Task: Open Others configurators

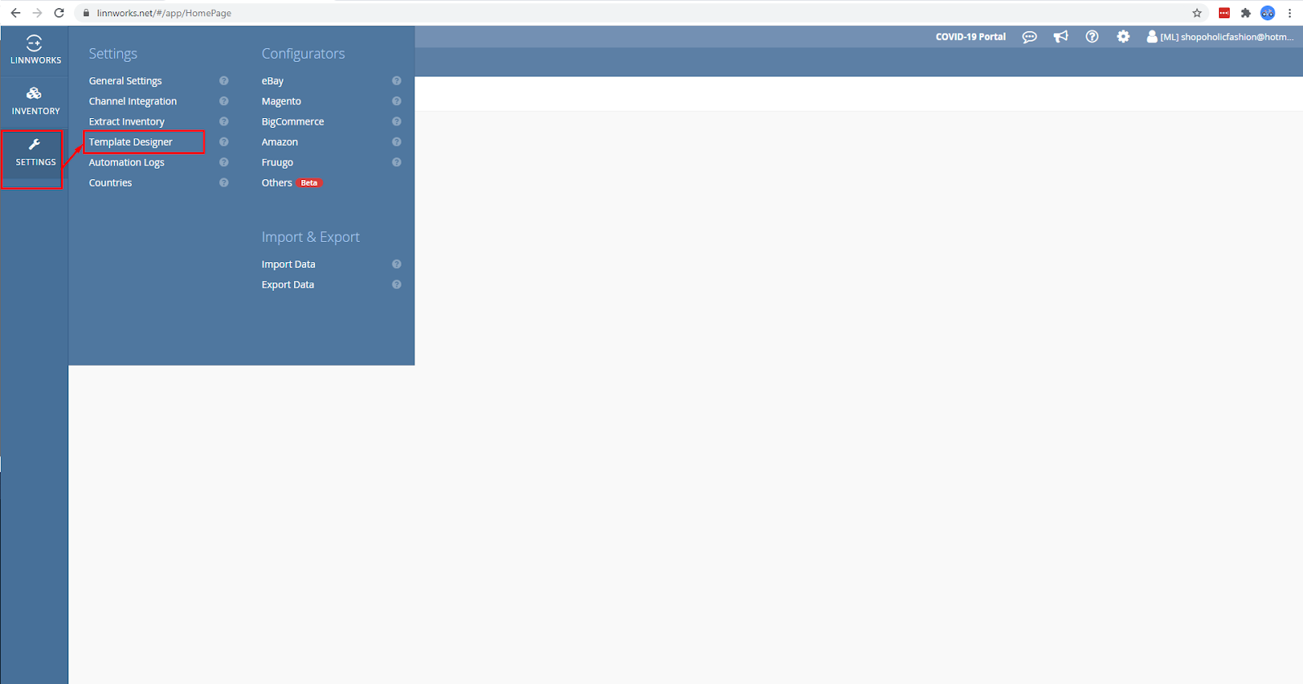Action: [276, 182]
